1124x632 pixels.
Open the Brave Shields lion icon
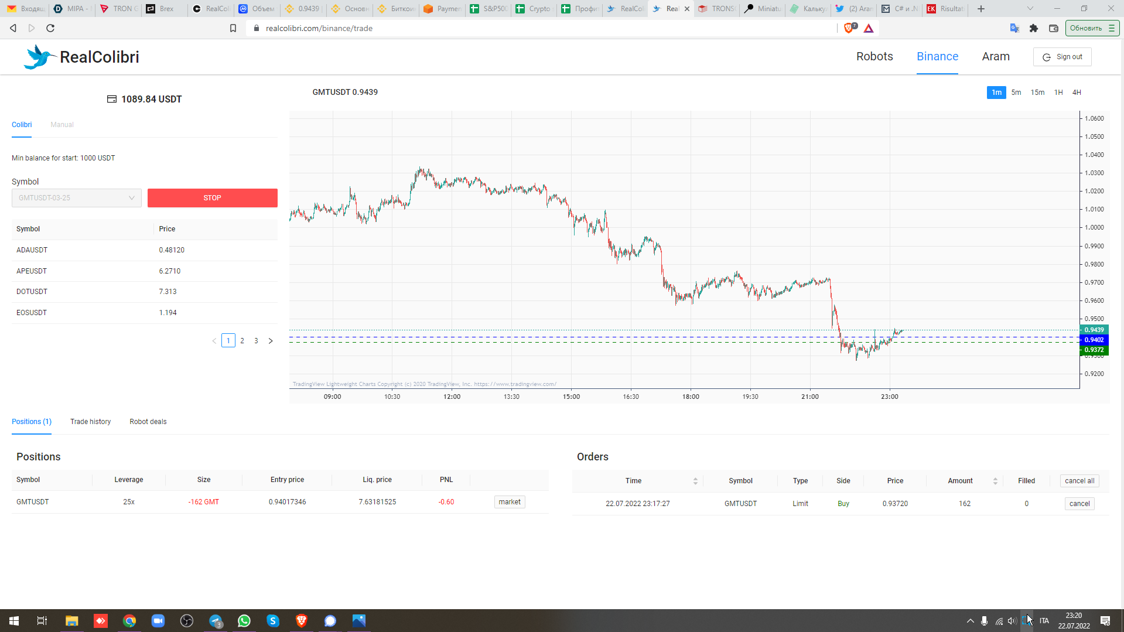point(849,28)
